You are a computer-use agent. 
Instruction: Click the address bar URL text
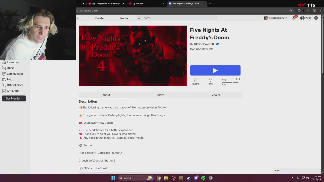point(87,11)
